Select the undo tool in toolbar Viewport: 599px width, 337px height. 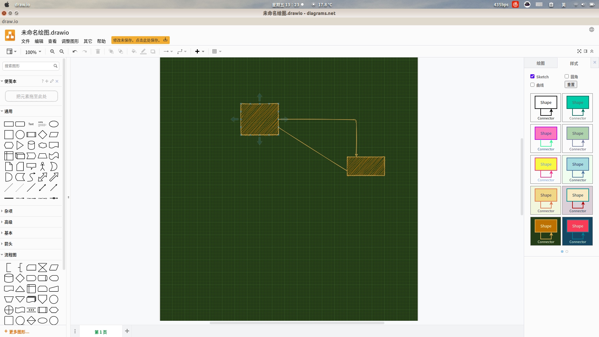(75, 51)
